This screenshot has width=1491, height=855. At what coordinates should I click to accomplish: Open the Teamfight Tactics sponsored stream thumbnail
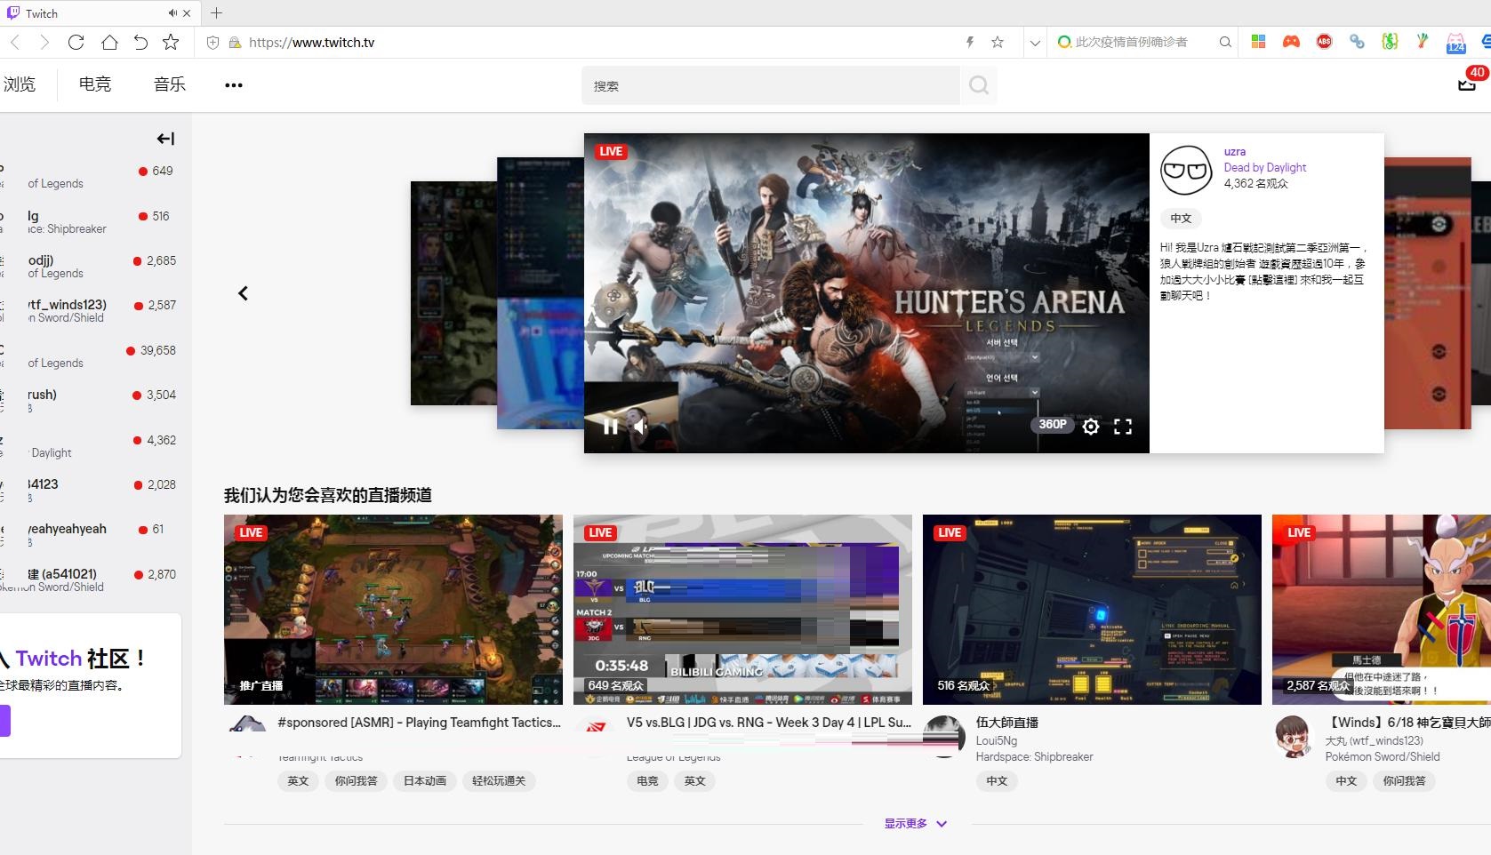(x=393, y=610)
